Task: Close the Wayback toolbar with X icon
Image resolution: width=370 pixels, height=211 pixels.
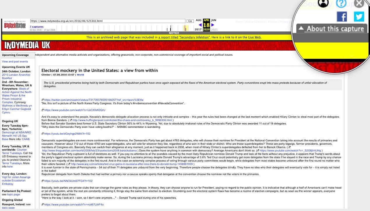Action: coord(359,3)
